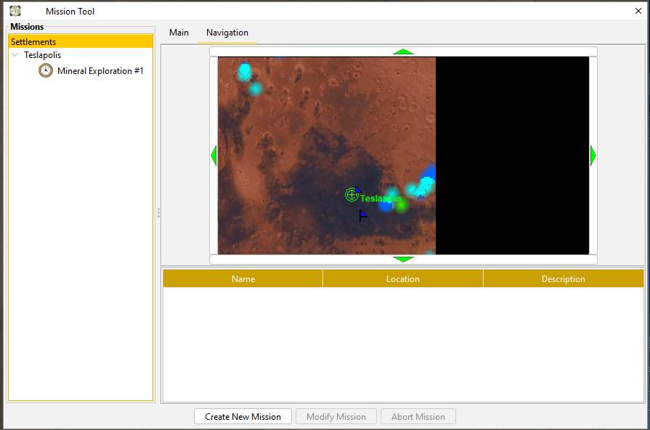The height and width of the screenshot is (430, 650).
Task: Pan the map north using the green up arrow
Action: click(403, 51)
